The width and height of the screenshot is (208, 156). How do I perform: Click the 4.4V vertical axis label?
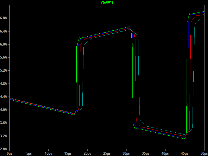(x=4, y=97)
